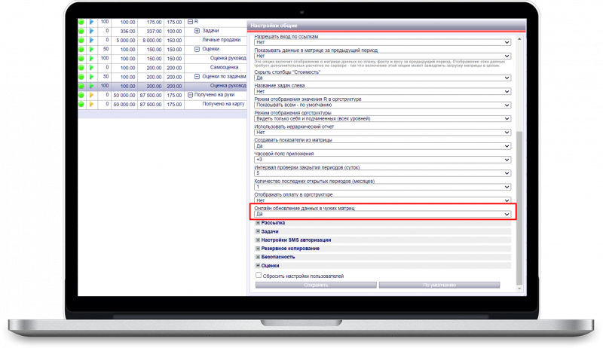Click the green status circle in the R row
Image resolution: width=603 pixels, height=348 pixels.
coord(81,22)
